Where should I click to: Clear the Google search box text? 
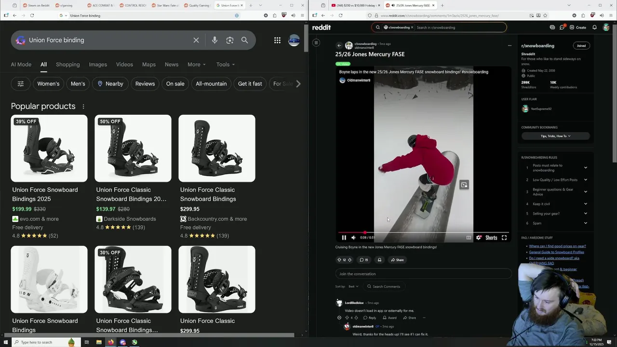point(196,40)
